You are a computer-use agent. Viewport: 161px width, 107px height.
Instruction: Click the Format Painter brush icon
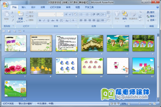coord(12,20)
